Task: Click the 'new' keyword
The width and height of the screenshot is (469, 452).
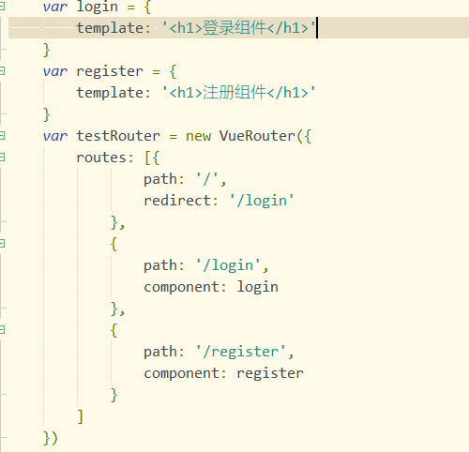Action: click(198, 137)
